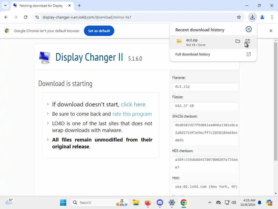Click the Chrome taskbar icon
278x209 pixels.
tap(184, 202)
